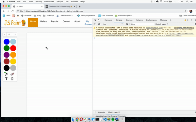The image size is (196, 122).
Task: Click the live expression eye icon
Action: point(127,24)
